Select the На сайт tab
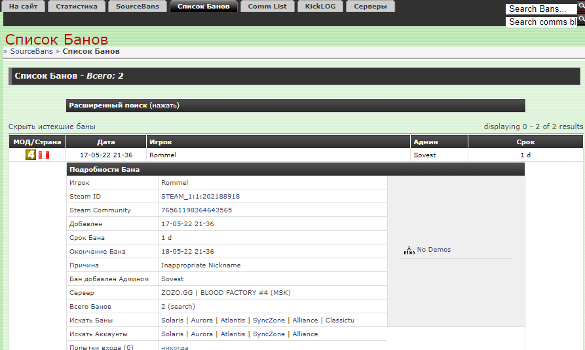This screenshot has width=585, height=350. point(24,7)
